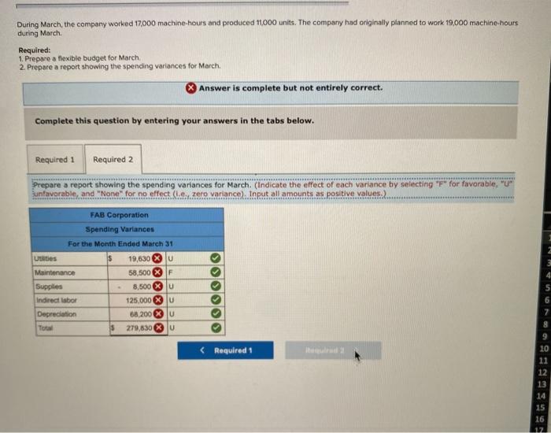The image size is (551, 433).
Task: Click the Spending Variances header text
Action: 120,229
